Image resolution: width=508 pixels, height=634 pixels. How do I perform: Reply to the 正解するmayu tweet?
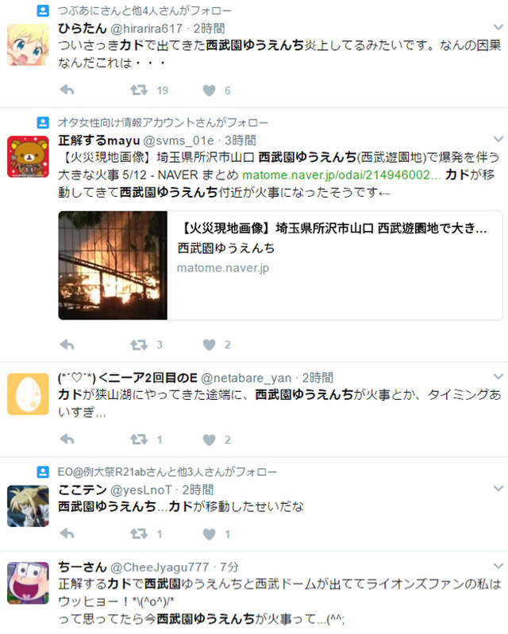(x=67, y=344)
